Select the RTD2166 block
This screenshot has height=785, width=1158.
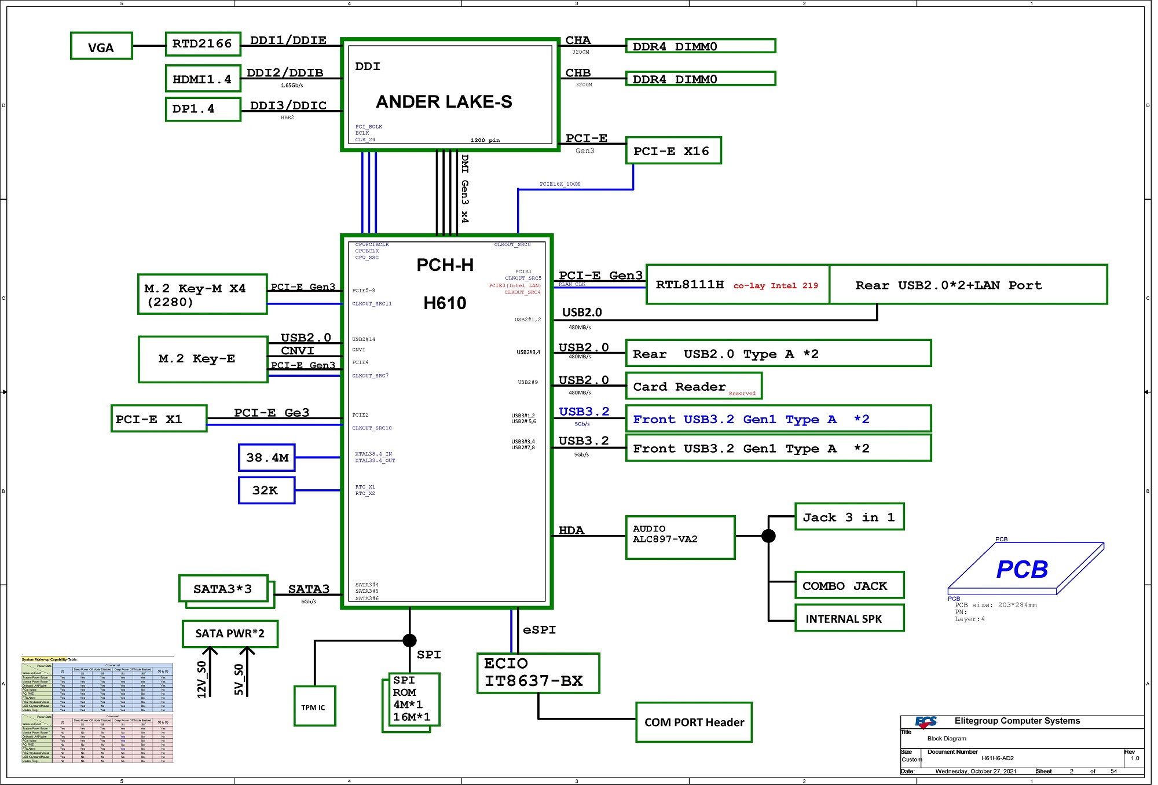(x=203, y=44)
